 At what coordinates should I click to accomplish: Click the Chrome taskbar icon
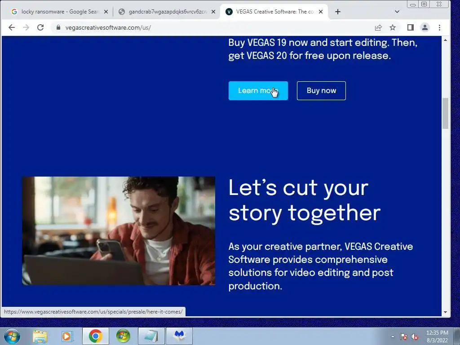(x=95, y=336)
